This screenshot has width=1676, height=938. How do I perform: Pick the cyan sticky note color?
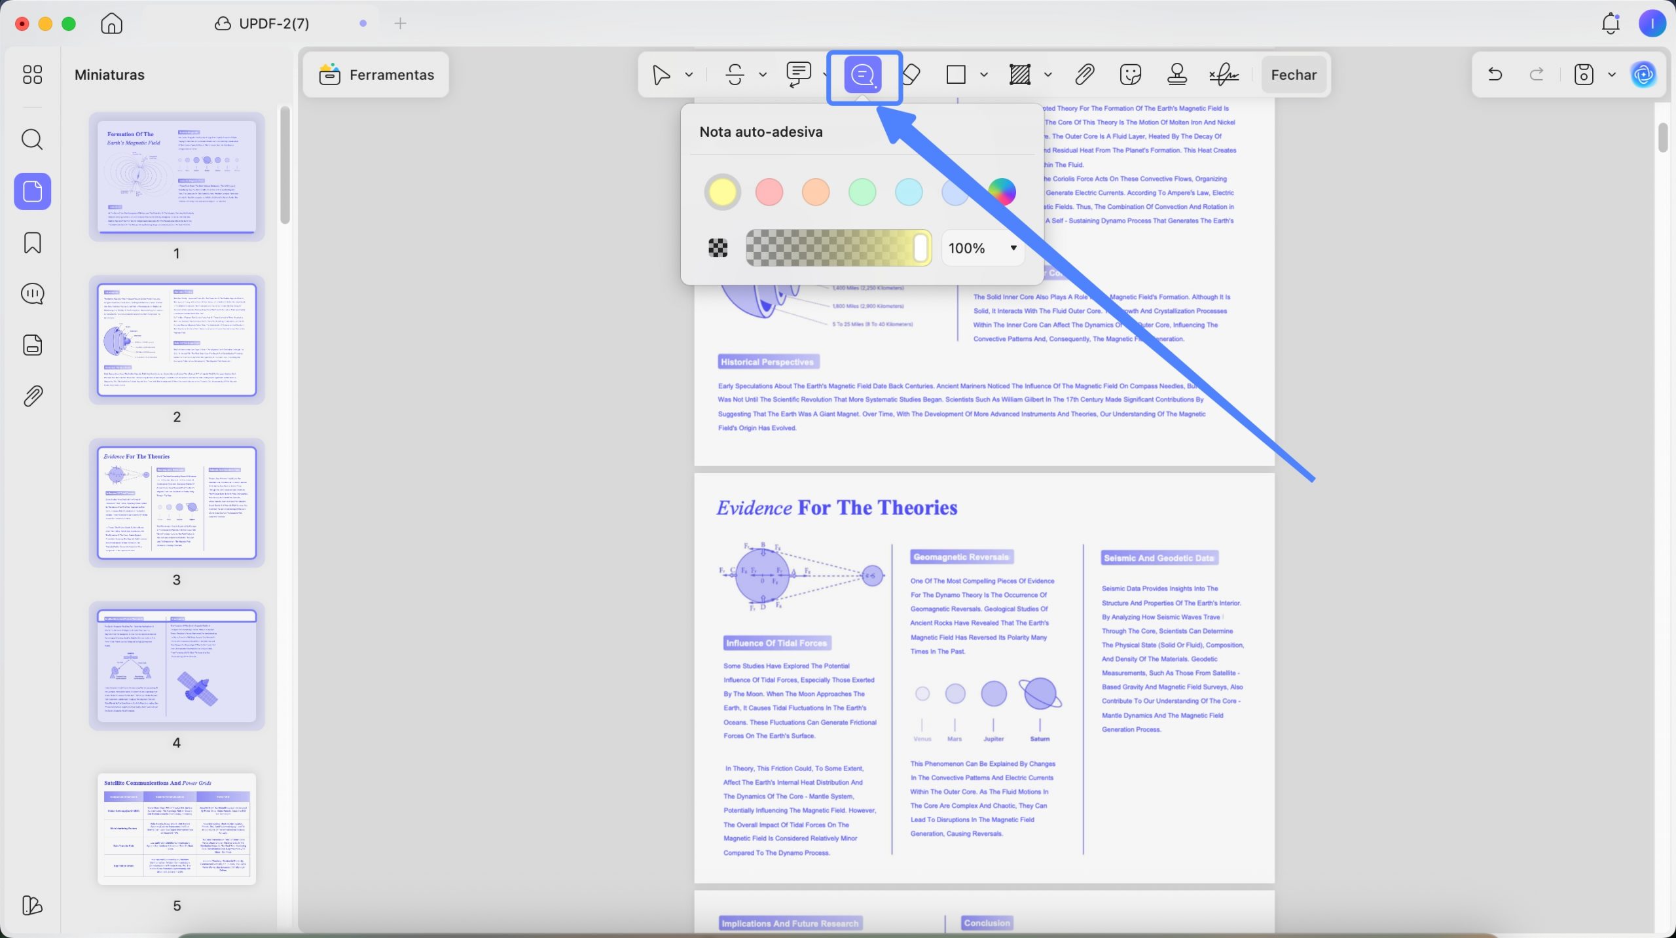point(909,192)
